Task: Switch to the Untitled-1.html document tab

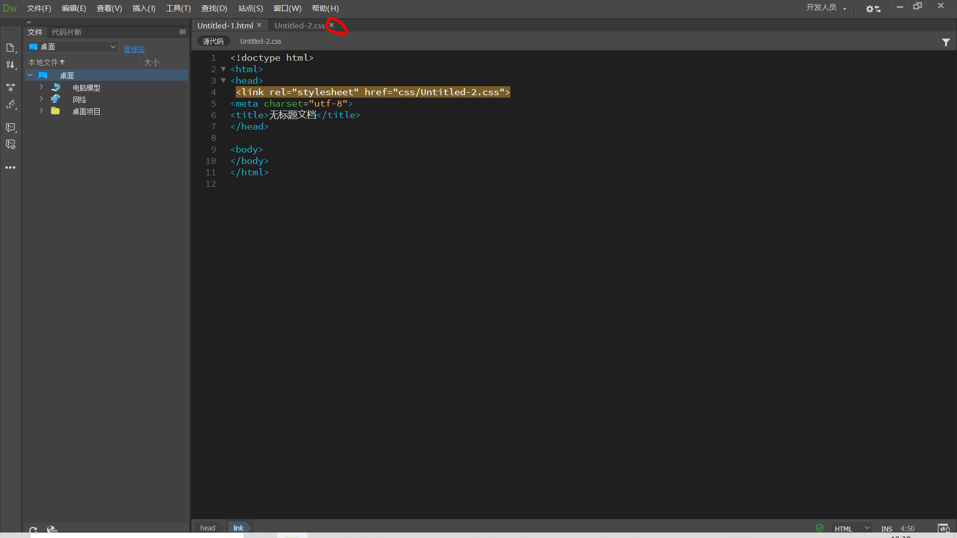Action: point(225,25)
